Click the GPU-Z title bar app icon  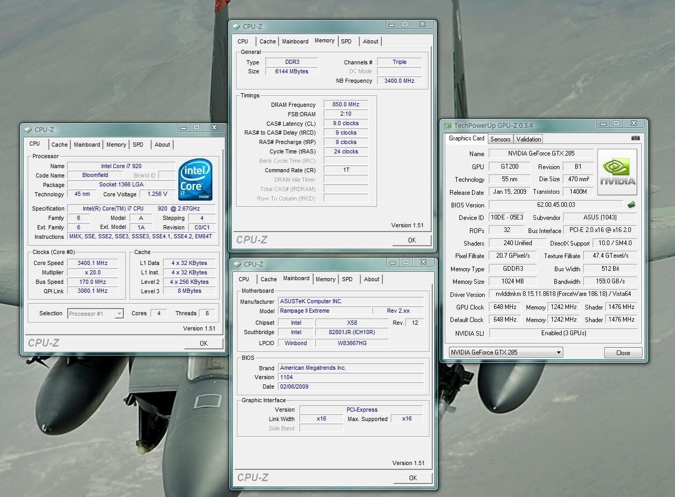point(448,125)
